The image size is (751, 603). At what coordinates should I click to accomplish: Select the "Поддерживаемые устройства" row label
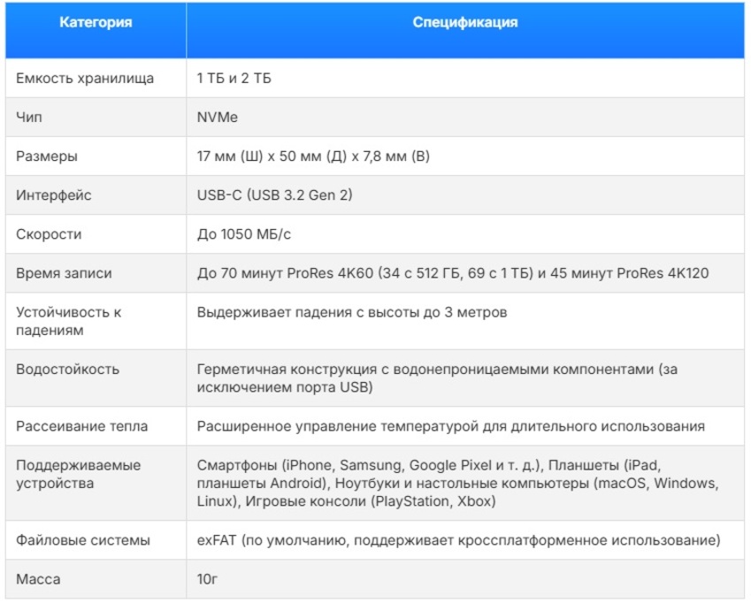(x=78, y=474)
